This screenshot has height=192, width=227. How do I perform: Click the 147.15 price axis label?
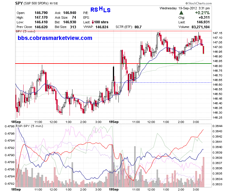(x=217, y=33)
